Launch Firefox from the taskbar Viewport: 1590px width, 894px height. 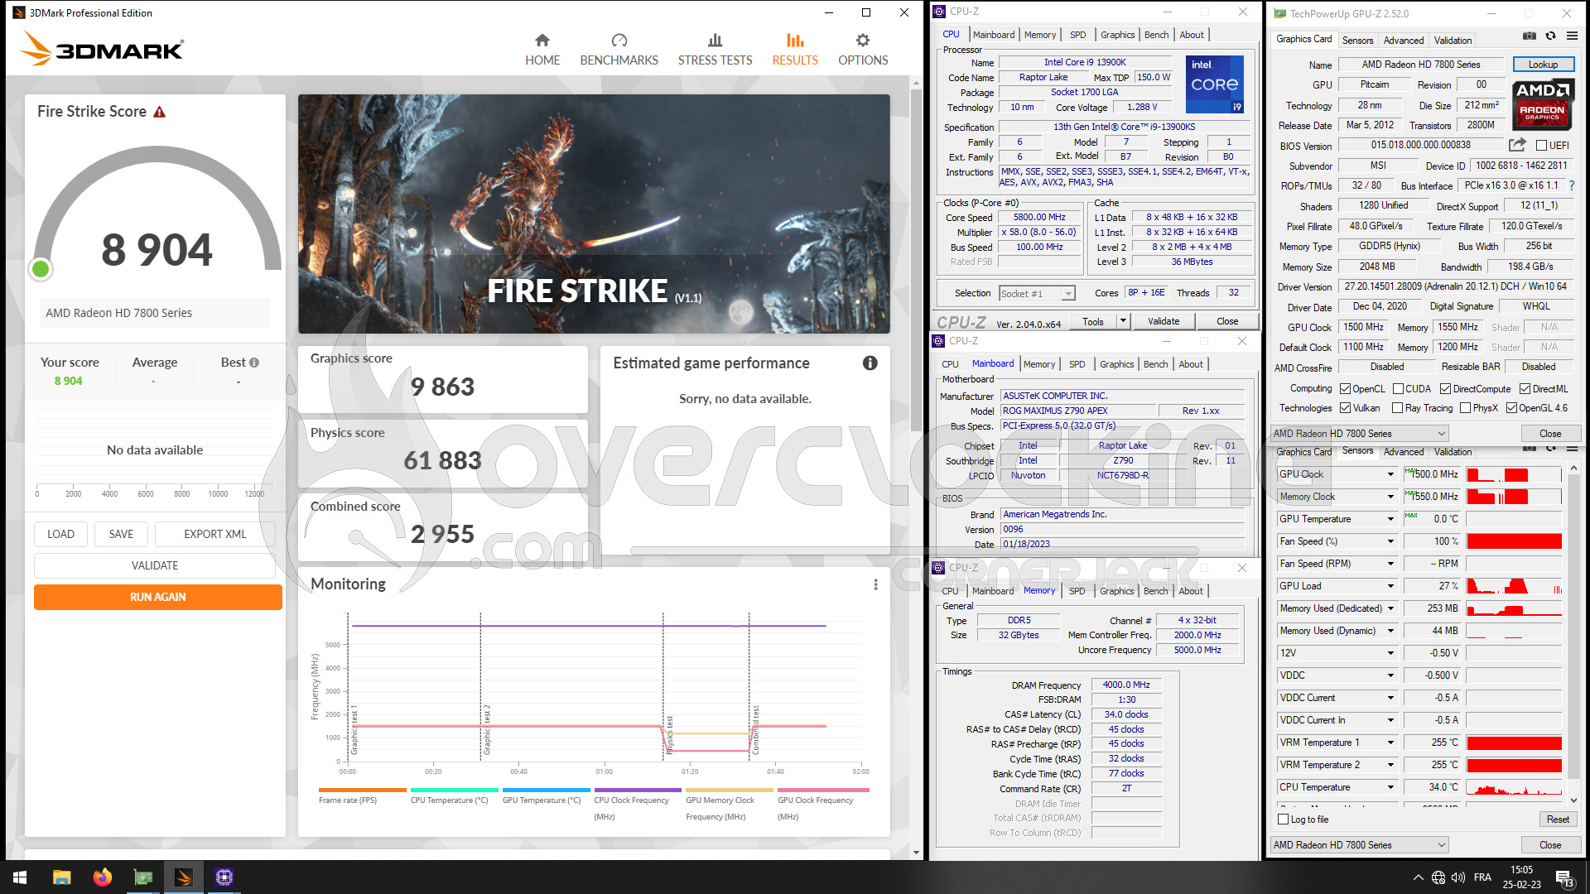102,877
